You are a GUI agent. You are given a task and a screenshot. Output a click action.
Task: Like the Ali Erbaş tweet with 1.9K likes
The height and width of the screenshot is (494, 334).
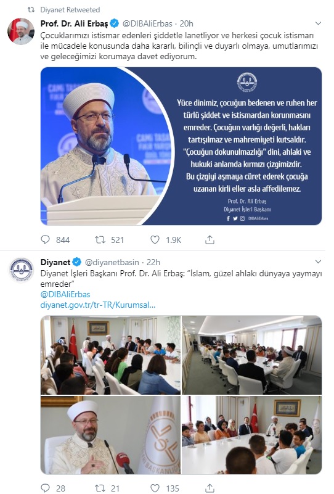tap(155, 240)
